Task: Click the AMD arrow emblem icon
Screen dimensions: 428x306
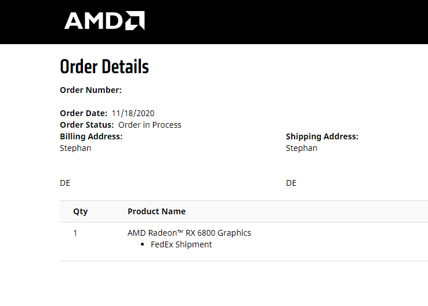Action: pyautogui.click(x=135, y=20)
